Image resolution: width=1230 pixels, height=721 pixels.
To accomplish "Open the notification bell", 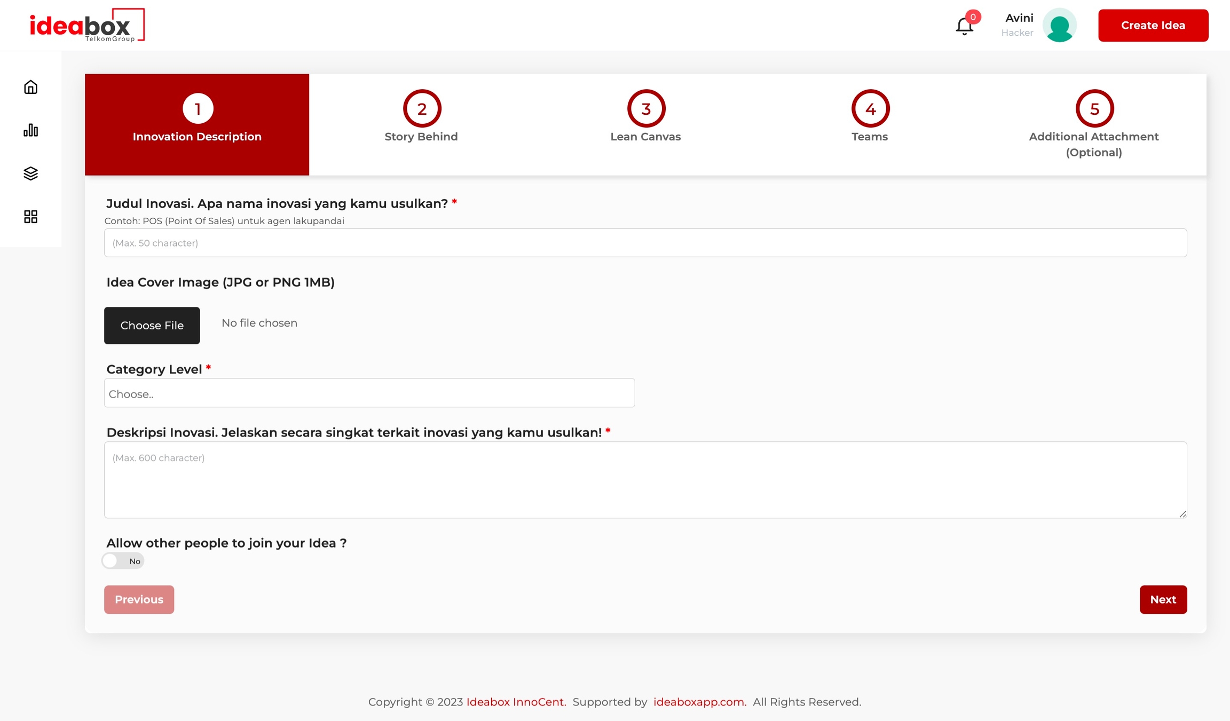I will 964,26.
